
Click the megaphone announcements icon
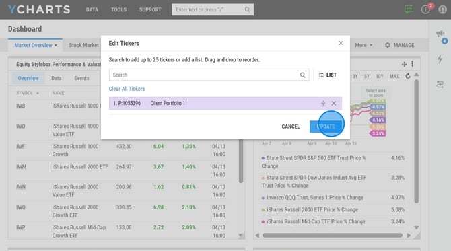pos(440,34)
